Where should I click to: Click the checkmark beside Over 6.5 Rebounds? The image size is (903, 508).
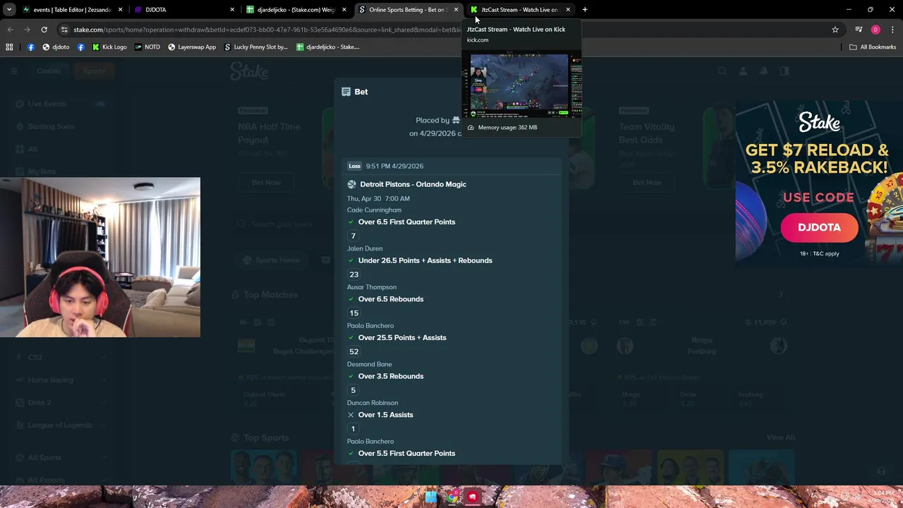coord(351,299)
